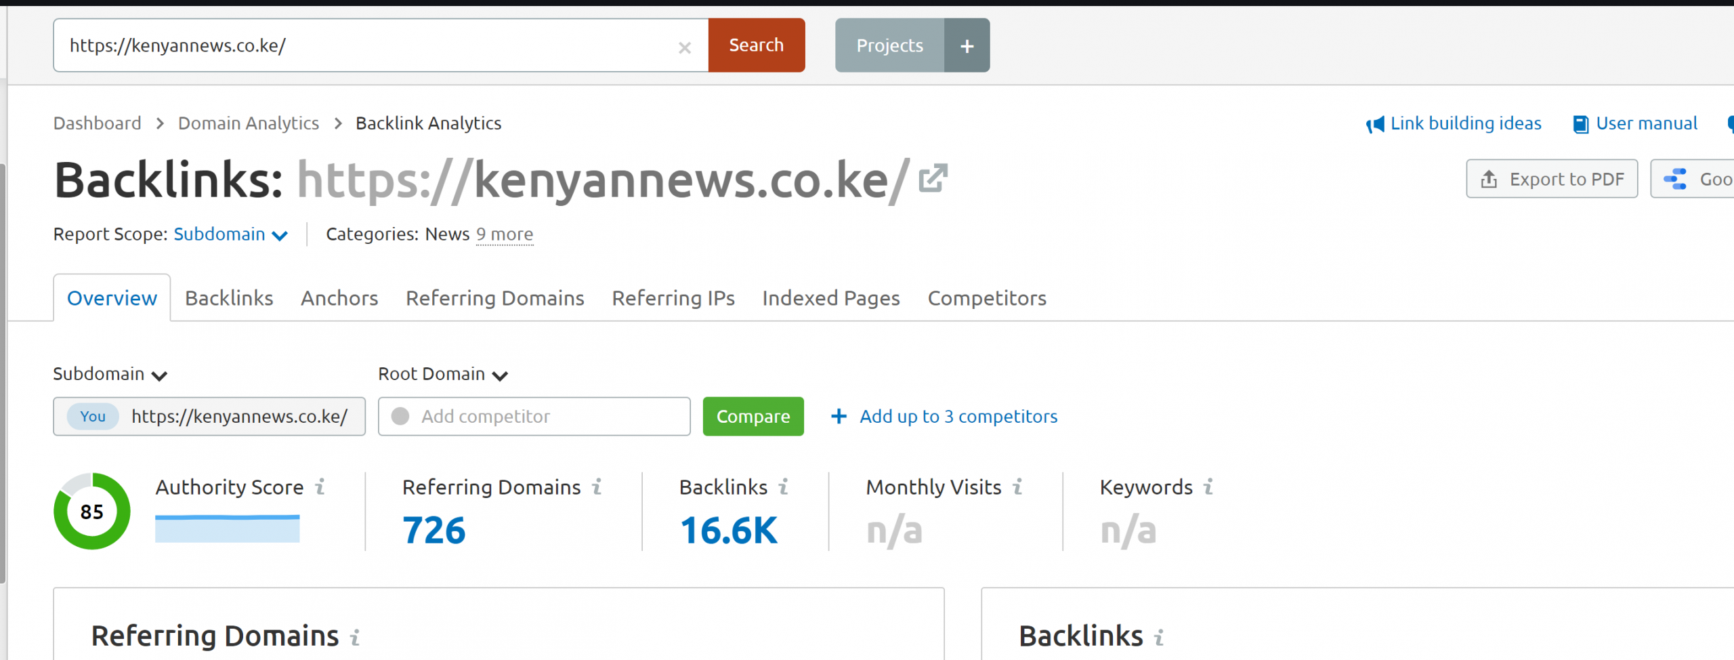Open the Referring Domains tab
This screenshot has width=1734, height=660.
pyautogui.click(x=494, y=298)
